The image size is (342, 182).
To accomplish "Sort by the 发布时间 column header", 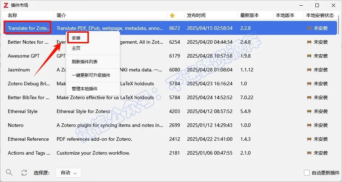I will coord(196,16).
